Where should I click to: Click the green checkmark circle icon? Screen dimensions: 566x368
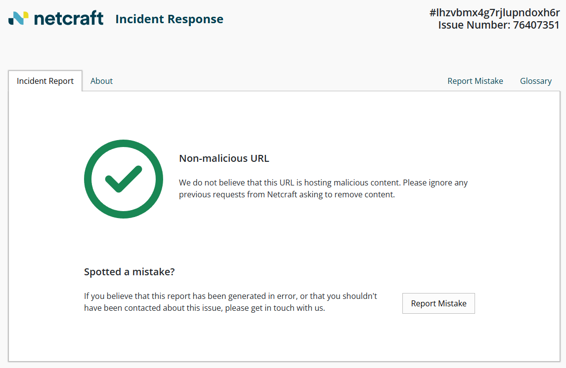(x=124, y=179)
